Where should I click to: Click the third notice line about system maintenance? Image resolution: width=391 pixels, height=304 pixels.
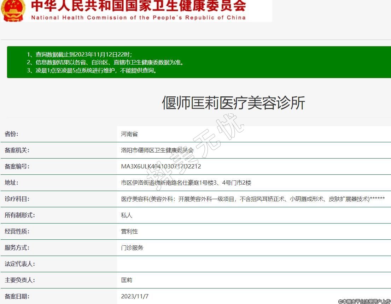coord(92,70)
